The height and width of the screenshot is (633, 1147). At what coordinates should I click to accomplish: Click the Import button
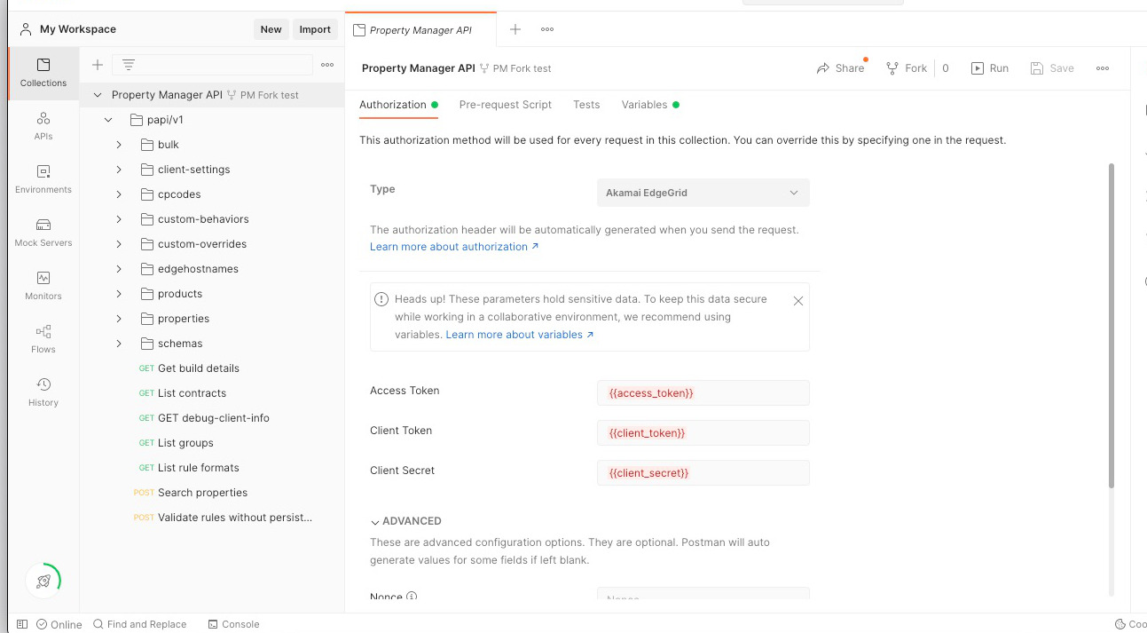(x=314, y=29)
